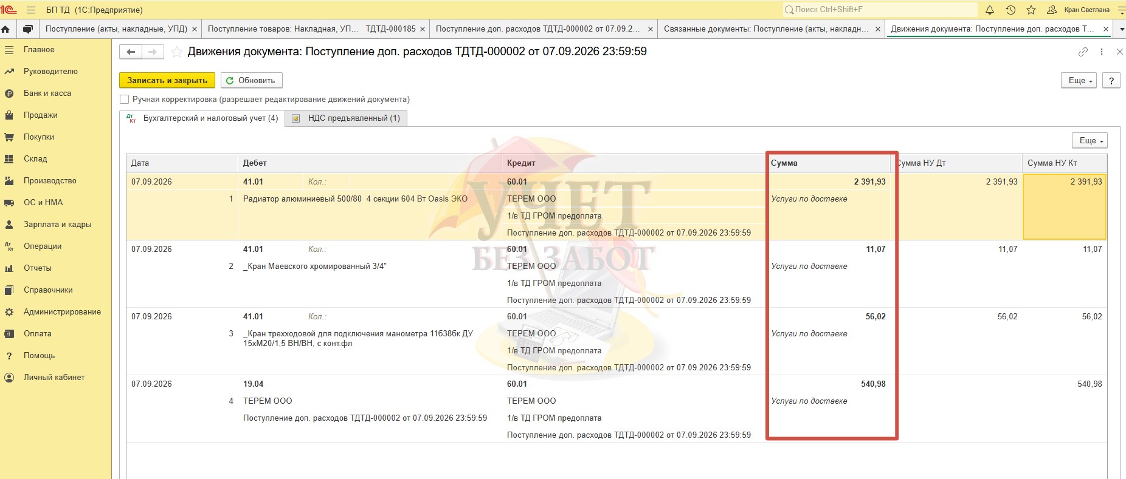
Task: Click Записать и закрыть button
Action: click(x=167, y=80)
